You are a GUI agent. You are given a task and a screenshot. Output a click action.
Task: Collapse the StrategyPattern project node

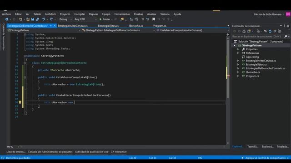point(235,45)
